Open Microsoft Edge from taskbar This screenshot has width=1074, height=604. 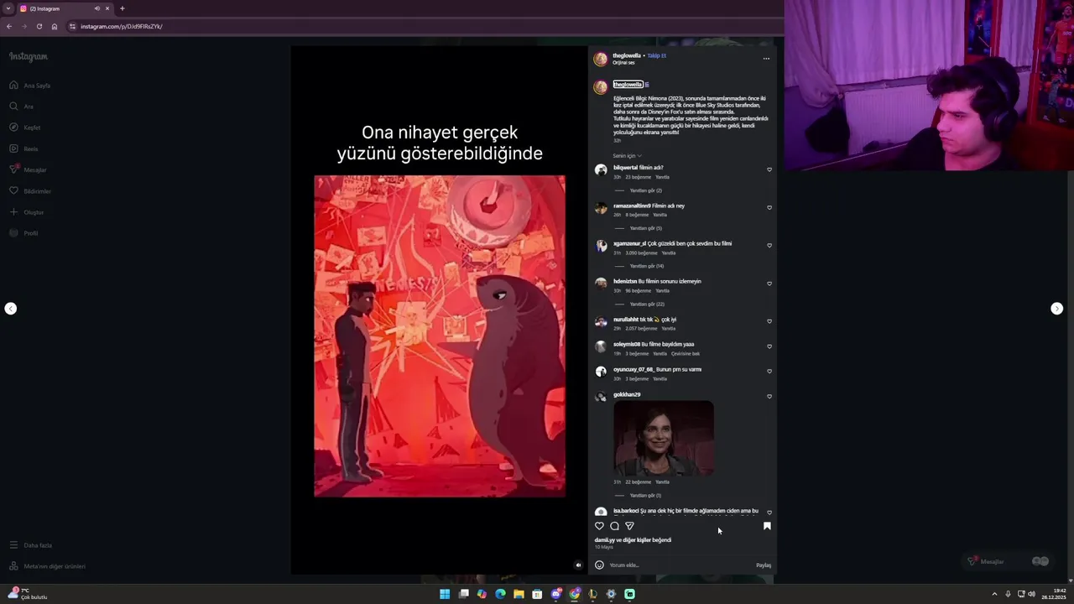coord(500,594)
